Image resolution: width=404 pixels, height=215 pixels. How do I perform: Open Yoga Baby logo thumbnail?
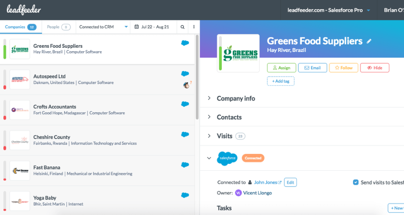(x=20, y=201)
